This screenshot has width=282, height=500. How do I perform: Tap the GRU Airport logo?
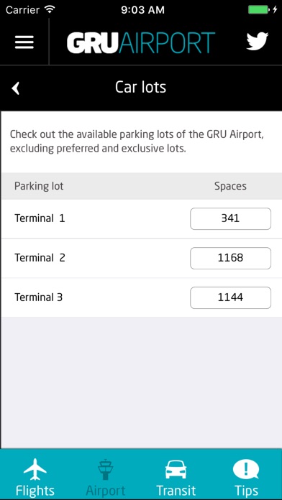pyautogui.click(x=141, y=42)
